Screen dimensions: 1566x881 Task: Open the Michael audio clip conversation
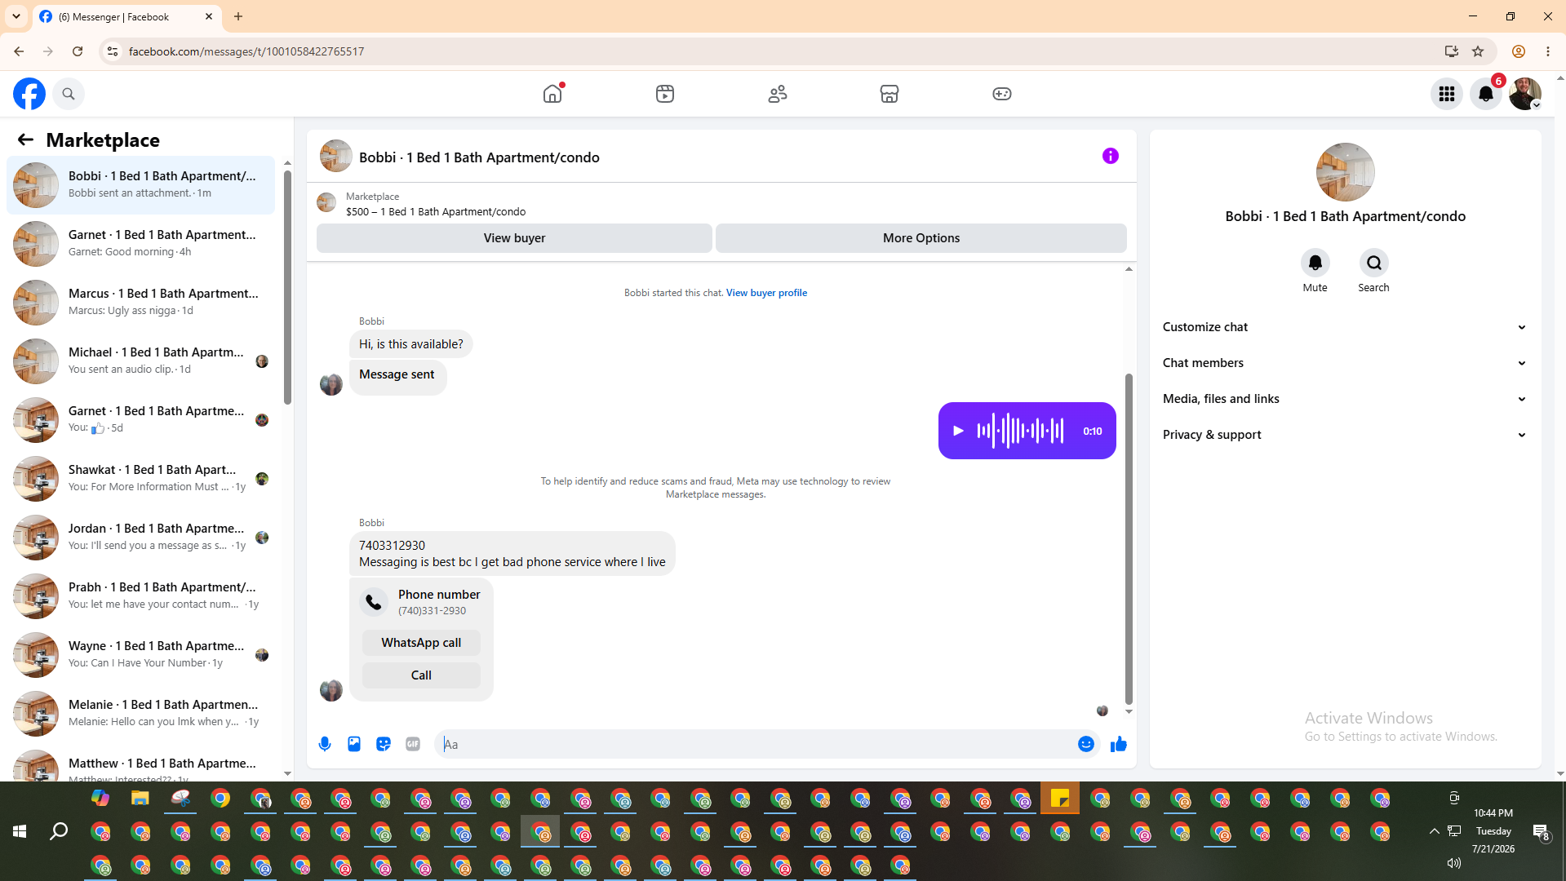click(x=141, y=361)
